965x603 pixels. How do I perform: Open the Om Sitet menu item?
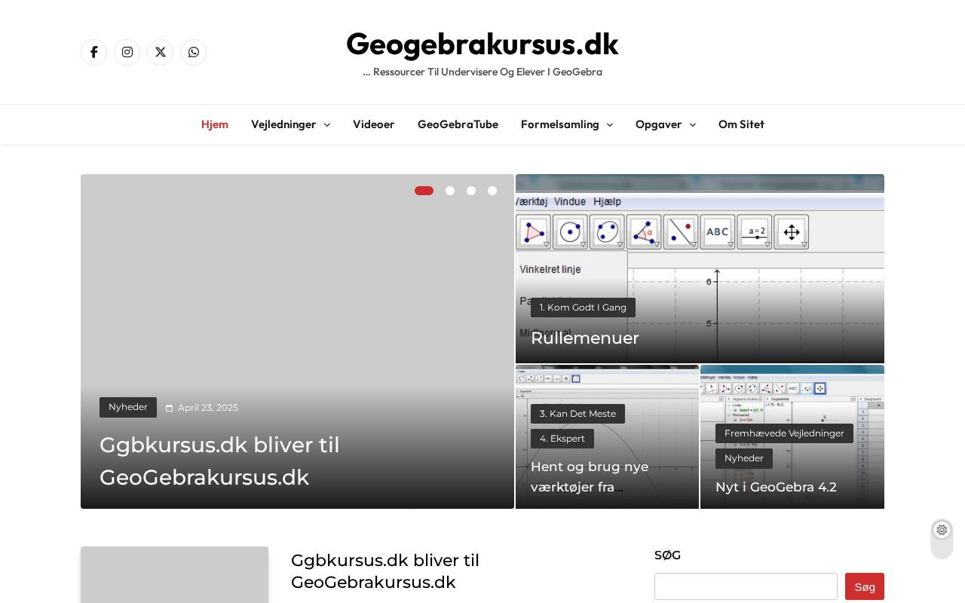[741, 124]
